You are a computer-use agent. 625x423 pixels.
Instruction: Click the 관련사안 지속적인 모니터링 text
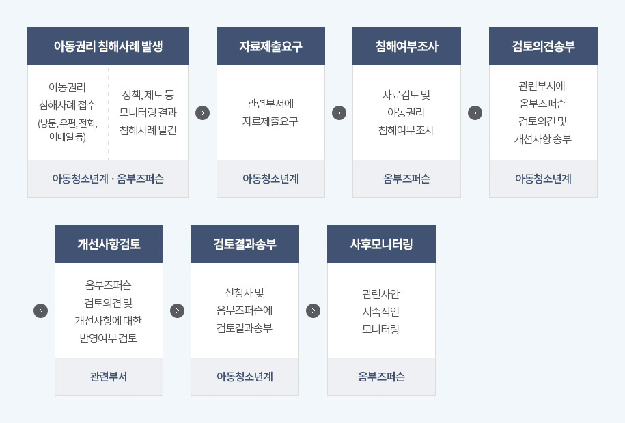380,311
